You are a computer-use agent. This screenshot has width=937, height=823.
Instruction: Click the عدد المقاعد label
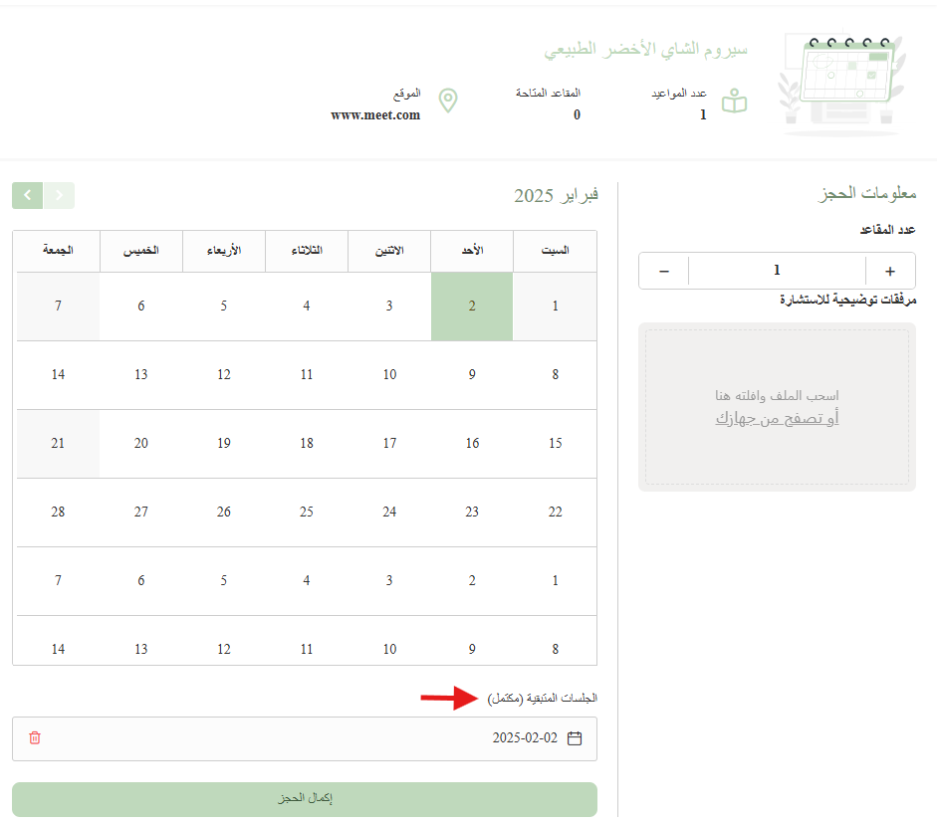pyautogui.click(x=887, y=229)
